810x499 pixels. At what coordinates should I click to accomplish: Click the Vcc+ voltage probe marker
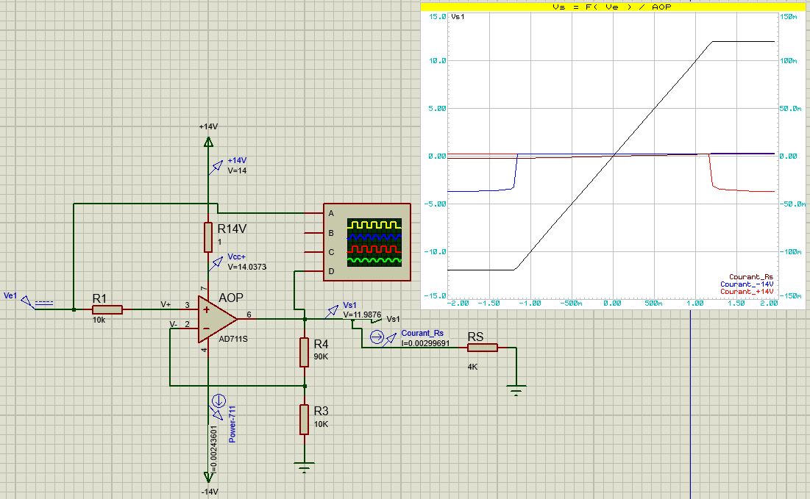tap(216, 263)
